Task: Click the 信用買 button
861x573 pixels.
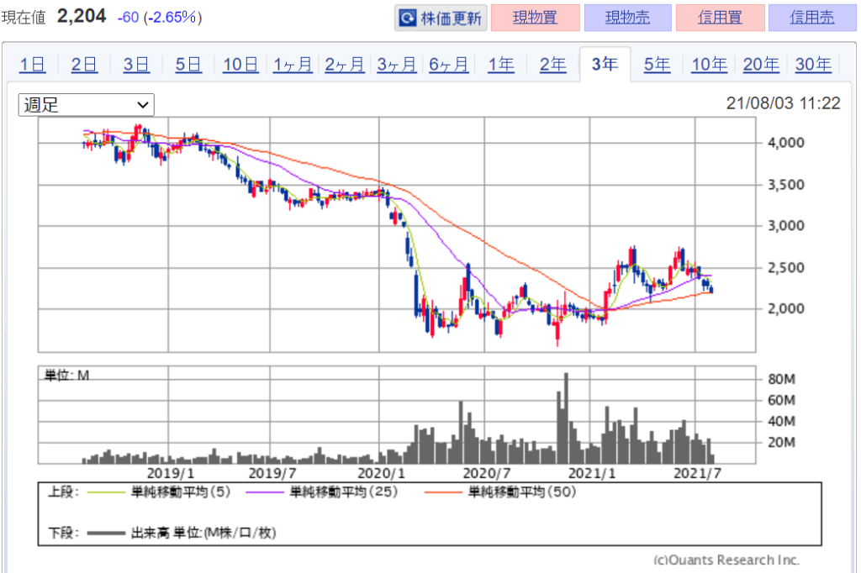Action: pos(720,18)
